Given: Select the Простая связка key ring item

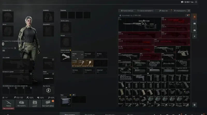Looking at the screenshot, I should click(x=66, y=57).
